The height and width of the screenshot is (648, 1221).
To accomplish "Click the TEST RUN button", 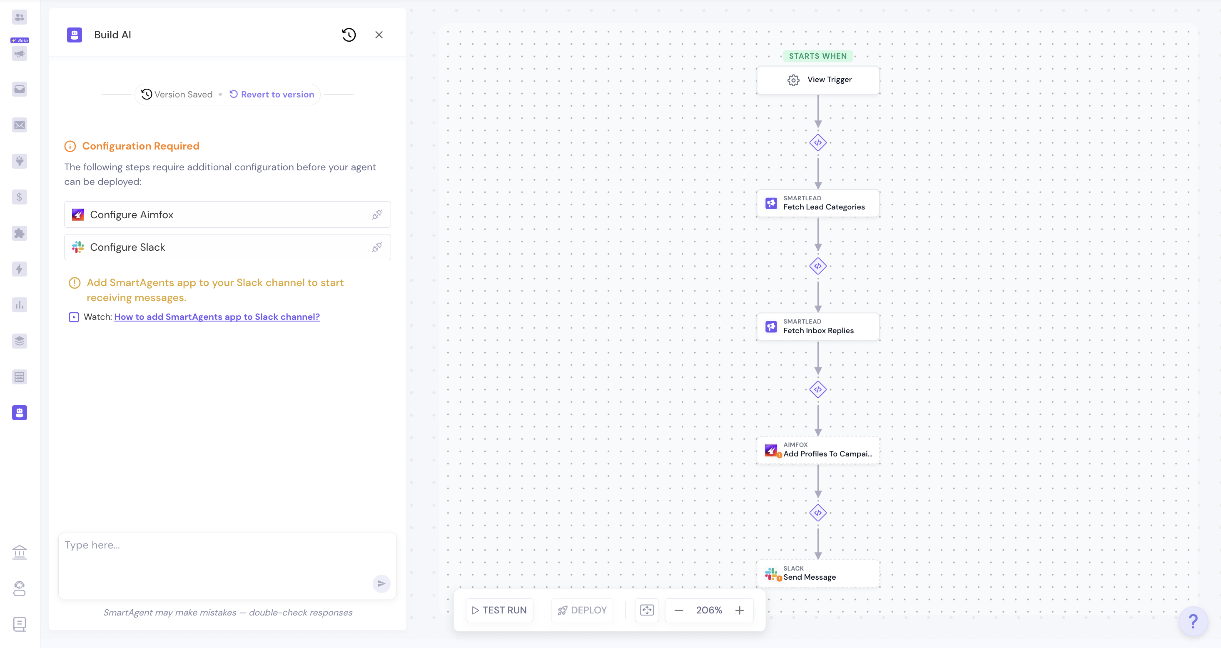I will tap(499, 610).
